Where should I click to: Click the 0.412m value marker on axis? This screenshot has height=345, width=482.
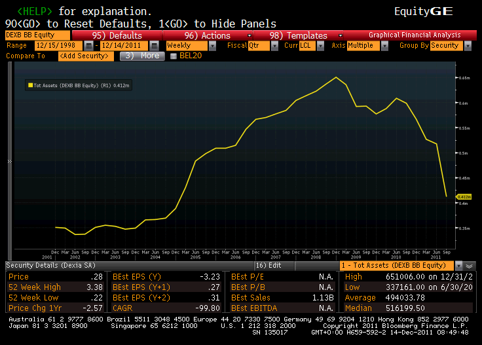coord(464,197)
